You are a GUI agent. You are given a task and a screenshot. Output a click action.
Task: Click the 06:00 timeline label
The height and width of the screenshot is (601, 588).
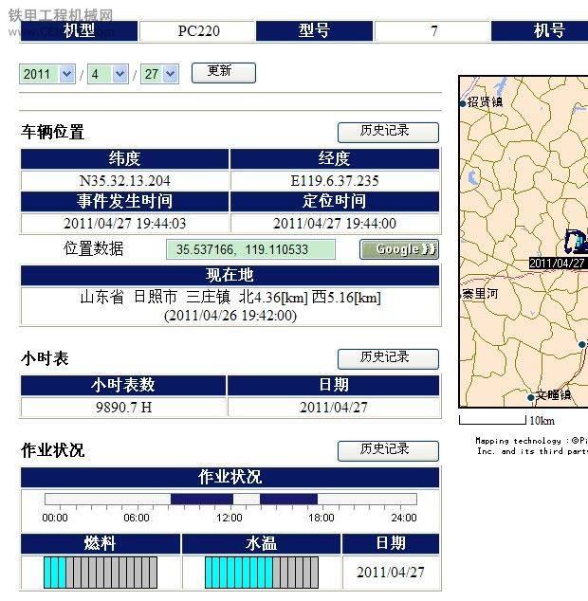click(x=137, y=518)
